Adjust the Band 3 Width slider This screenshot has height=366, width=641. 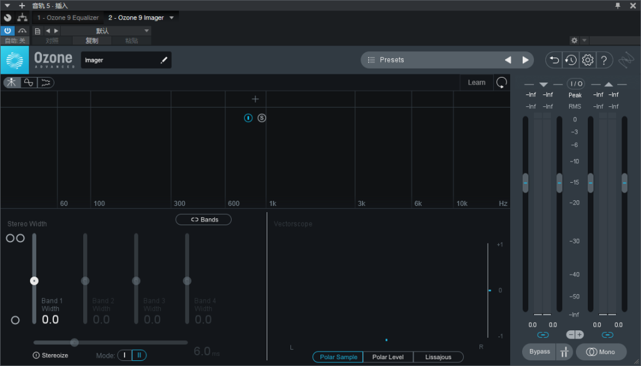click(136, 281)
